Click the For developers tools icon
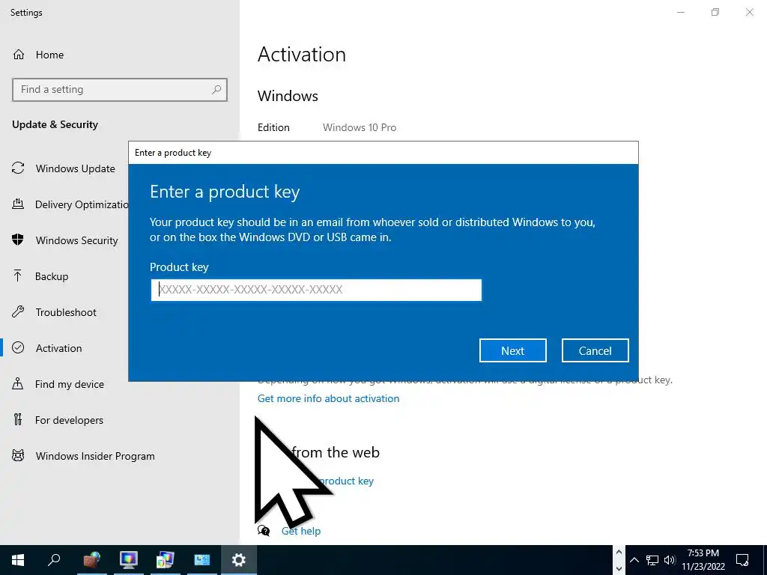 [x=18, y=419]
